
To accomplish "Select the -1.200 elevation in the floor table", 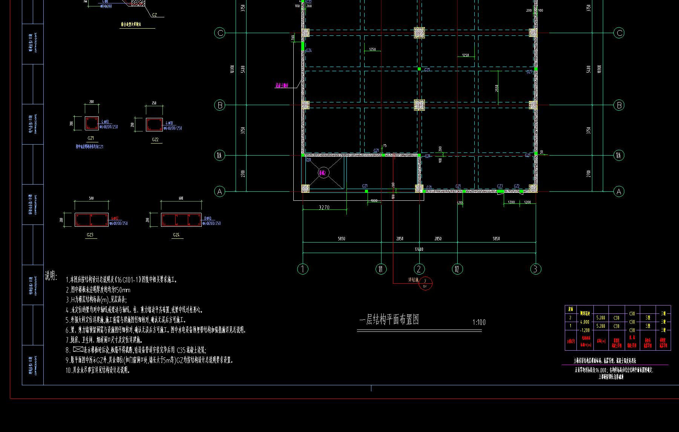I will click(x=584, y=330).
